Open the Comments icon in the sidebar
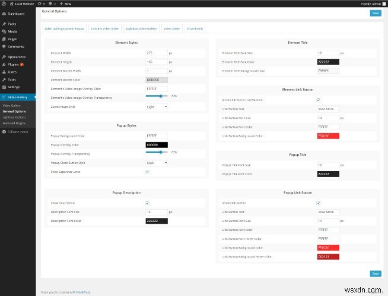The height and width of the screenshot is (296, 388). [x=4, y=47]
